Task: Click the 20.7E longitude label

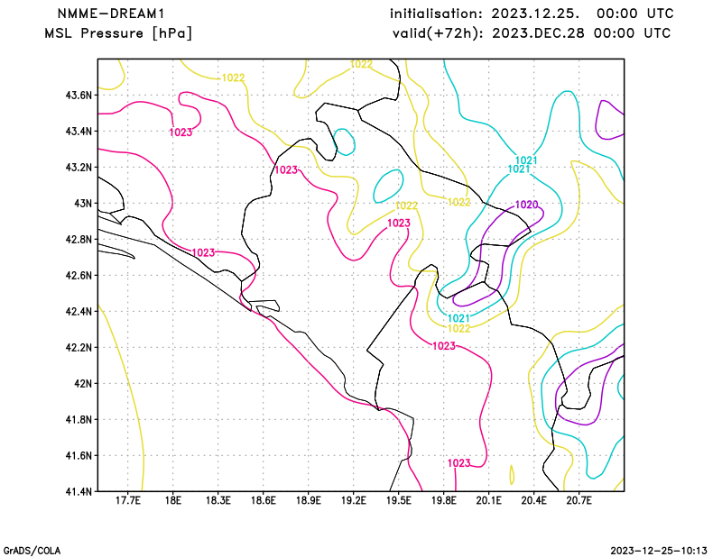Action: tap(579, 501)
